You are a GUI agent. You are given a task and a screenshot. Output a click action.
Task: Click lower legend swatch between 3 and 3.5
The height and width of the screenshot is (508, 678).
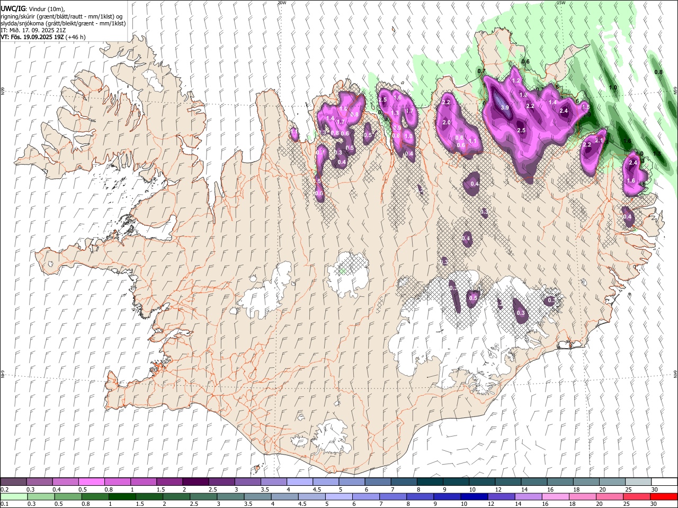pos(230,496)
